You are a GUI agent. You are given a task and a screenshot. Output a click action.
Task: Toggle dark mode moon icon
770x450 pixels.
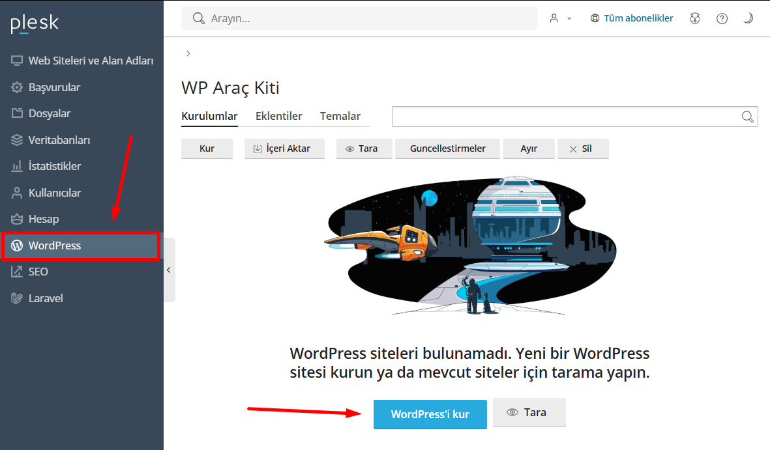(x=748, y=18)
